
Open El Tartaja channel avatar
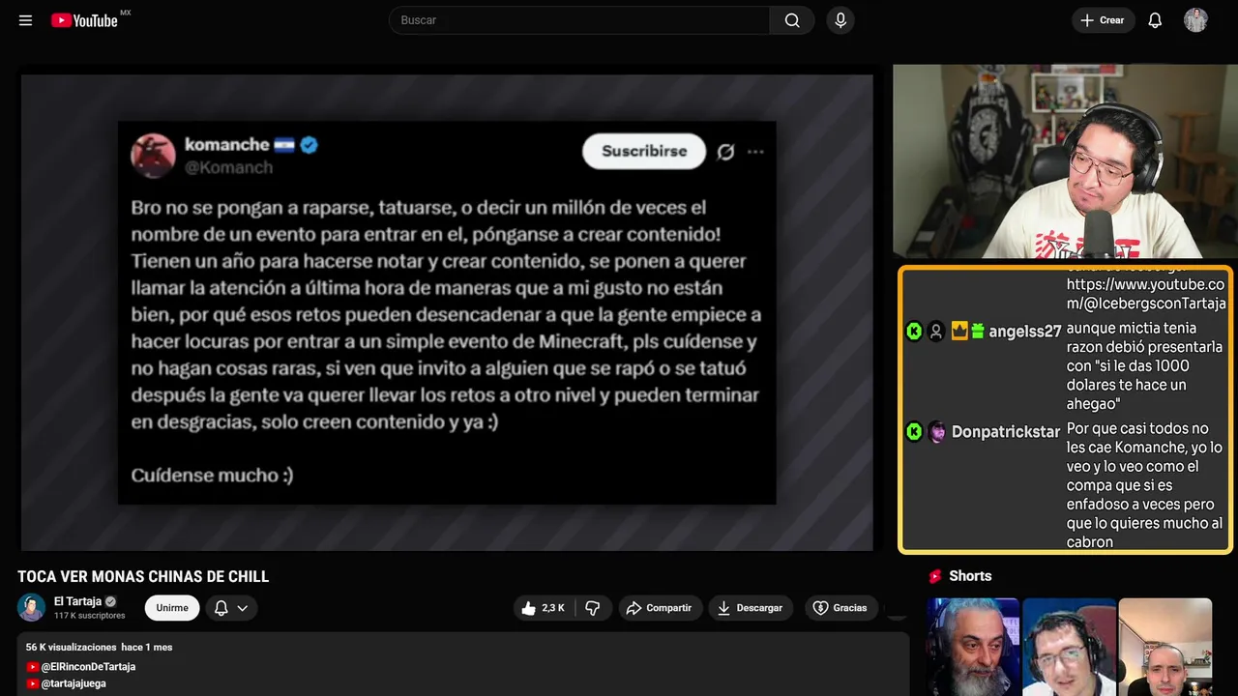[31, 607]
